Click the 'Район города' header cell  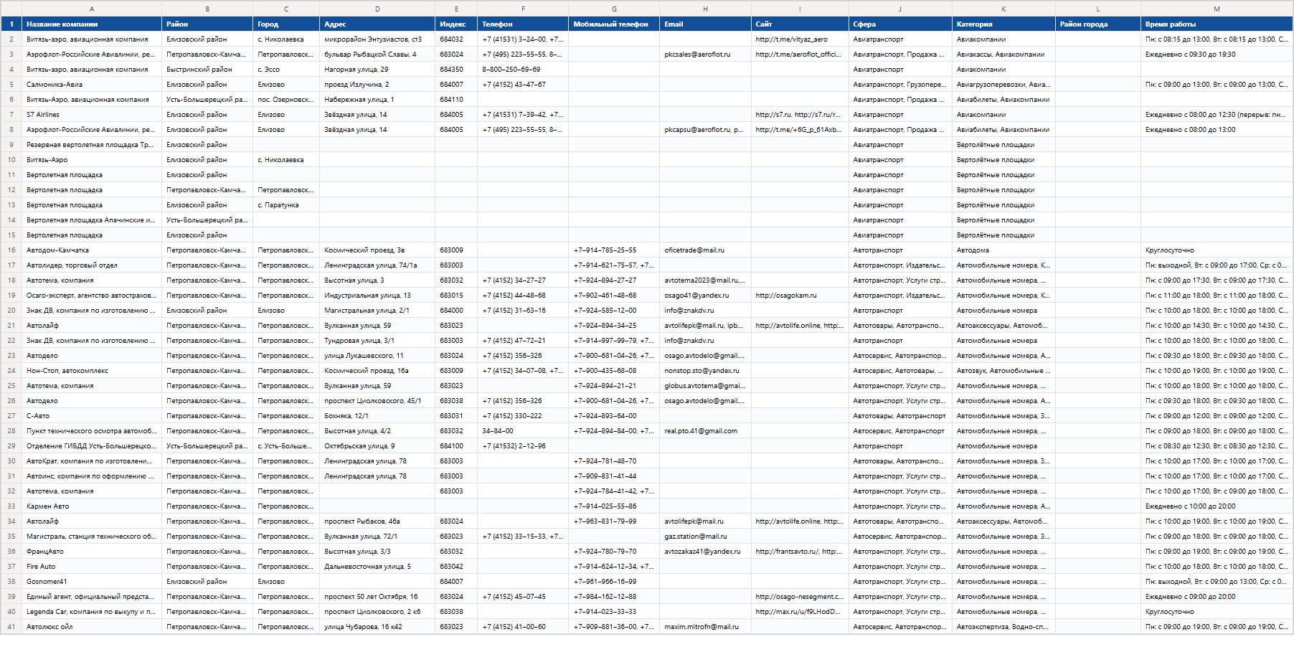point(1098,24)
